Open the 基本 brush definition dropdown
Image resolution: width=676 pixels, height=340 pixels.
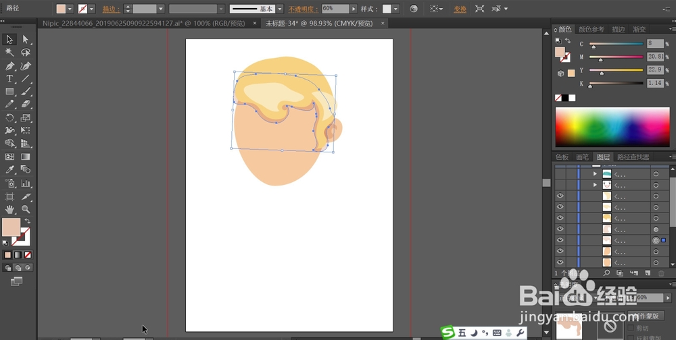point(281,9)
